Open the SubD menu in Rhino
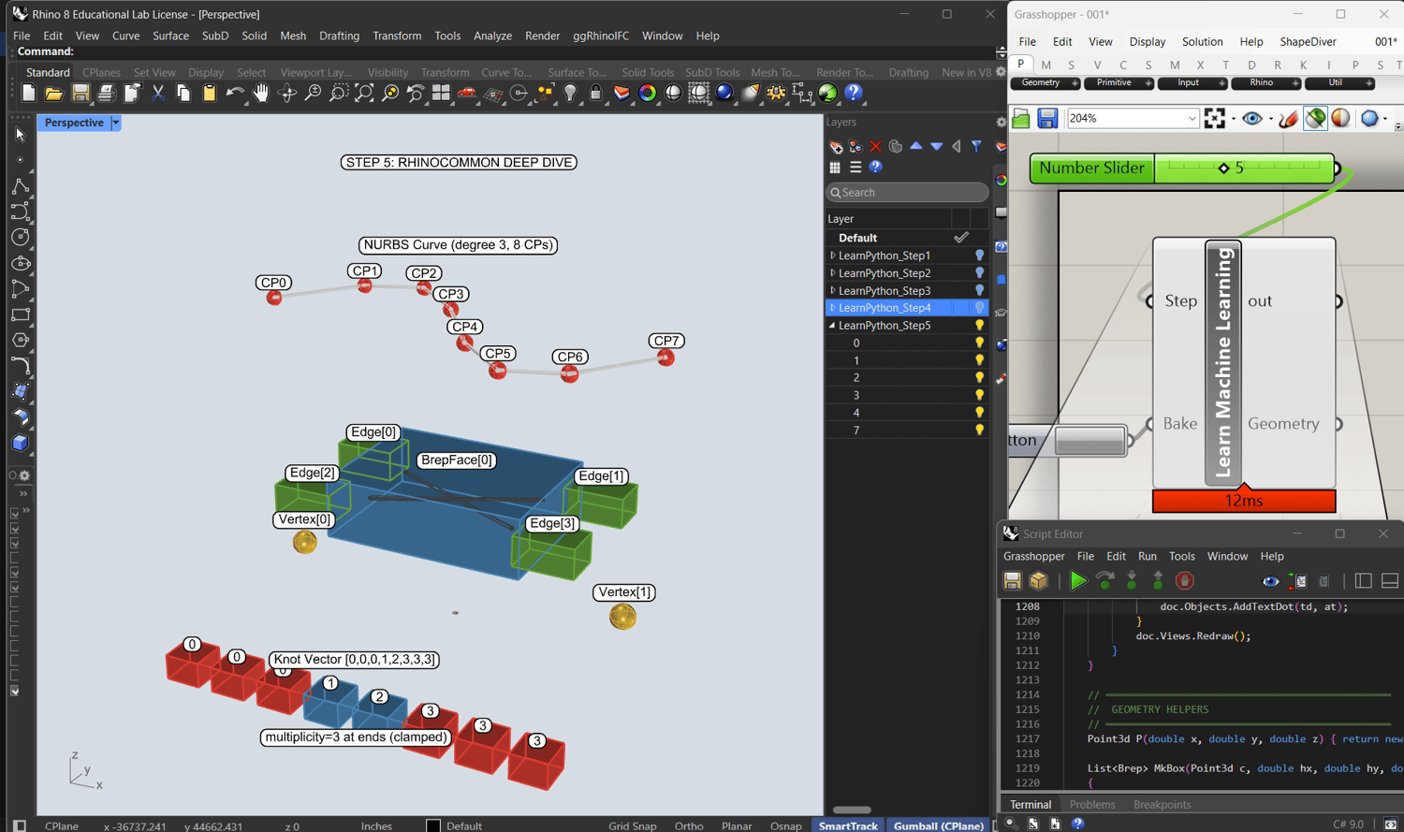 pyautogui.click(x=215, y=36)
